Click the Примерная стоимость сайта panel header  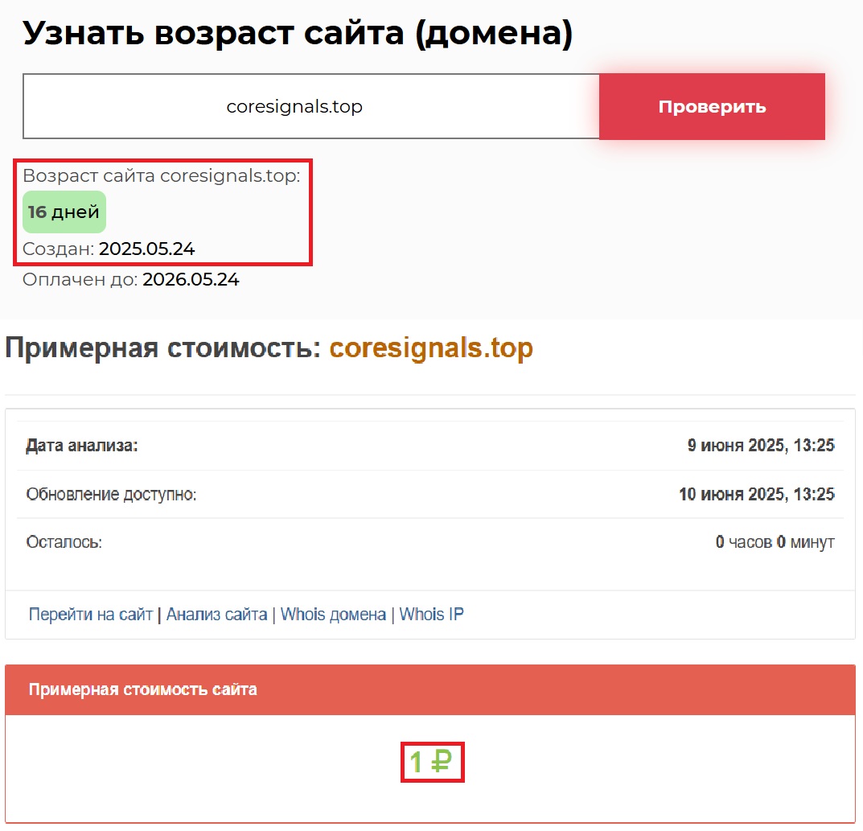143,689
